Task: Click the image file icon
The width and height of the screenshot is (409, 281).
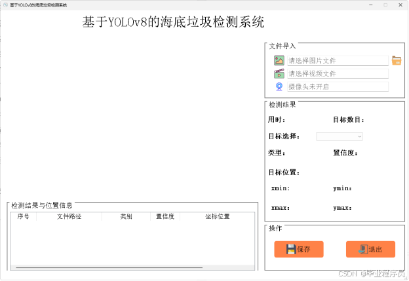Action: [x=279, y=61]
